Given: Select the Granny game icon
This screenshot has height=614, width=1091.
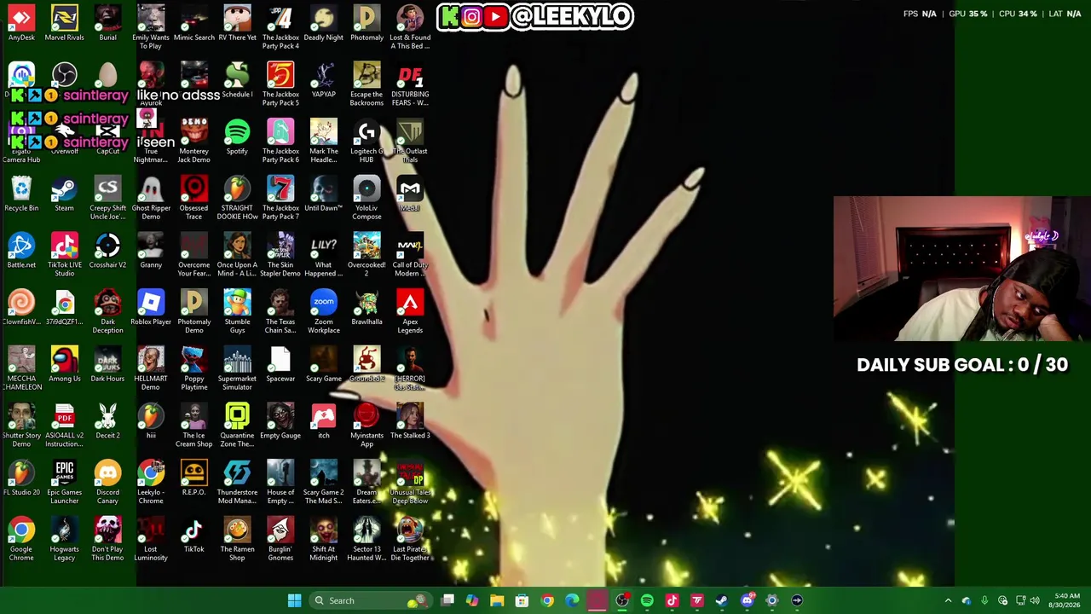Looking at the screenshot, I should [x=151, y=251].
